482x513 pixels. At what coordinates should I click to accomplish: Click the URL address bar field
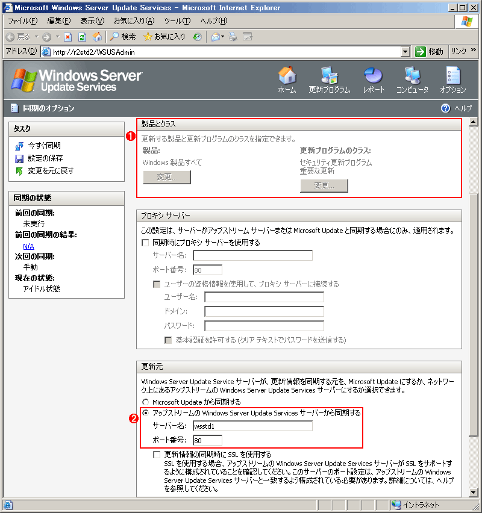[x=226, y=52]
